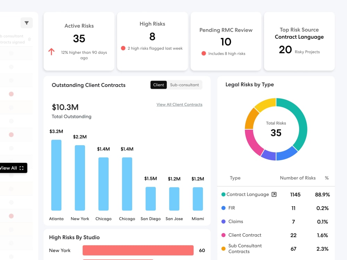Open View All Client Contracts link
The width and height of the screenshot is (347, 260).
pos(179,105)
